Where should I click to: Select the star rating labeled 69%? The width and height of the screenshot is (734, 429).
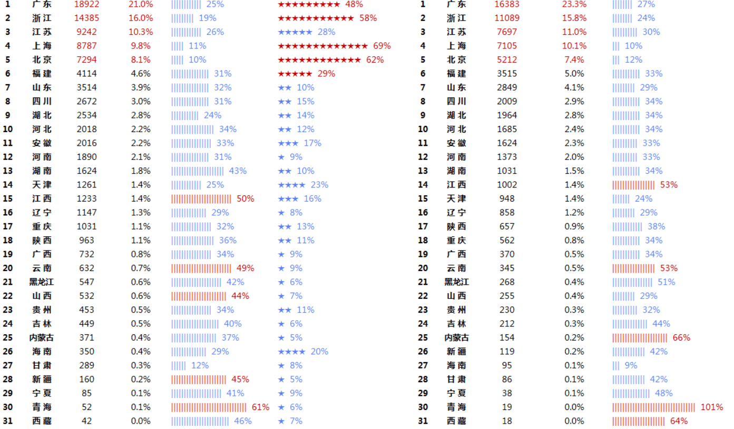pos(322,46)
